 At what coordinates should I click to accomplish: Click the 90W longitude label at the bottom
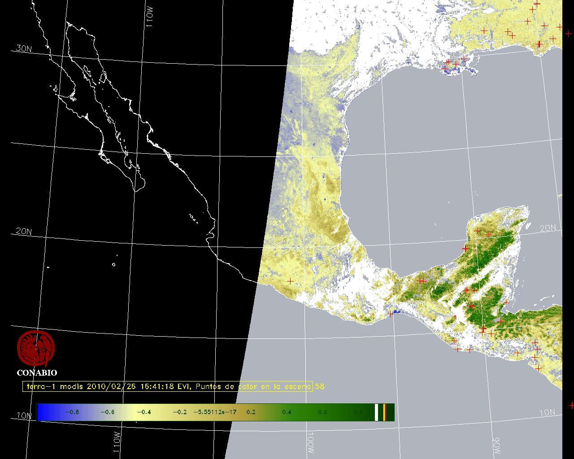click(497, 446)
